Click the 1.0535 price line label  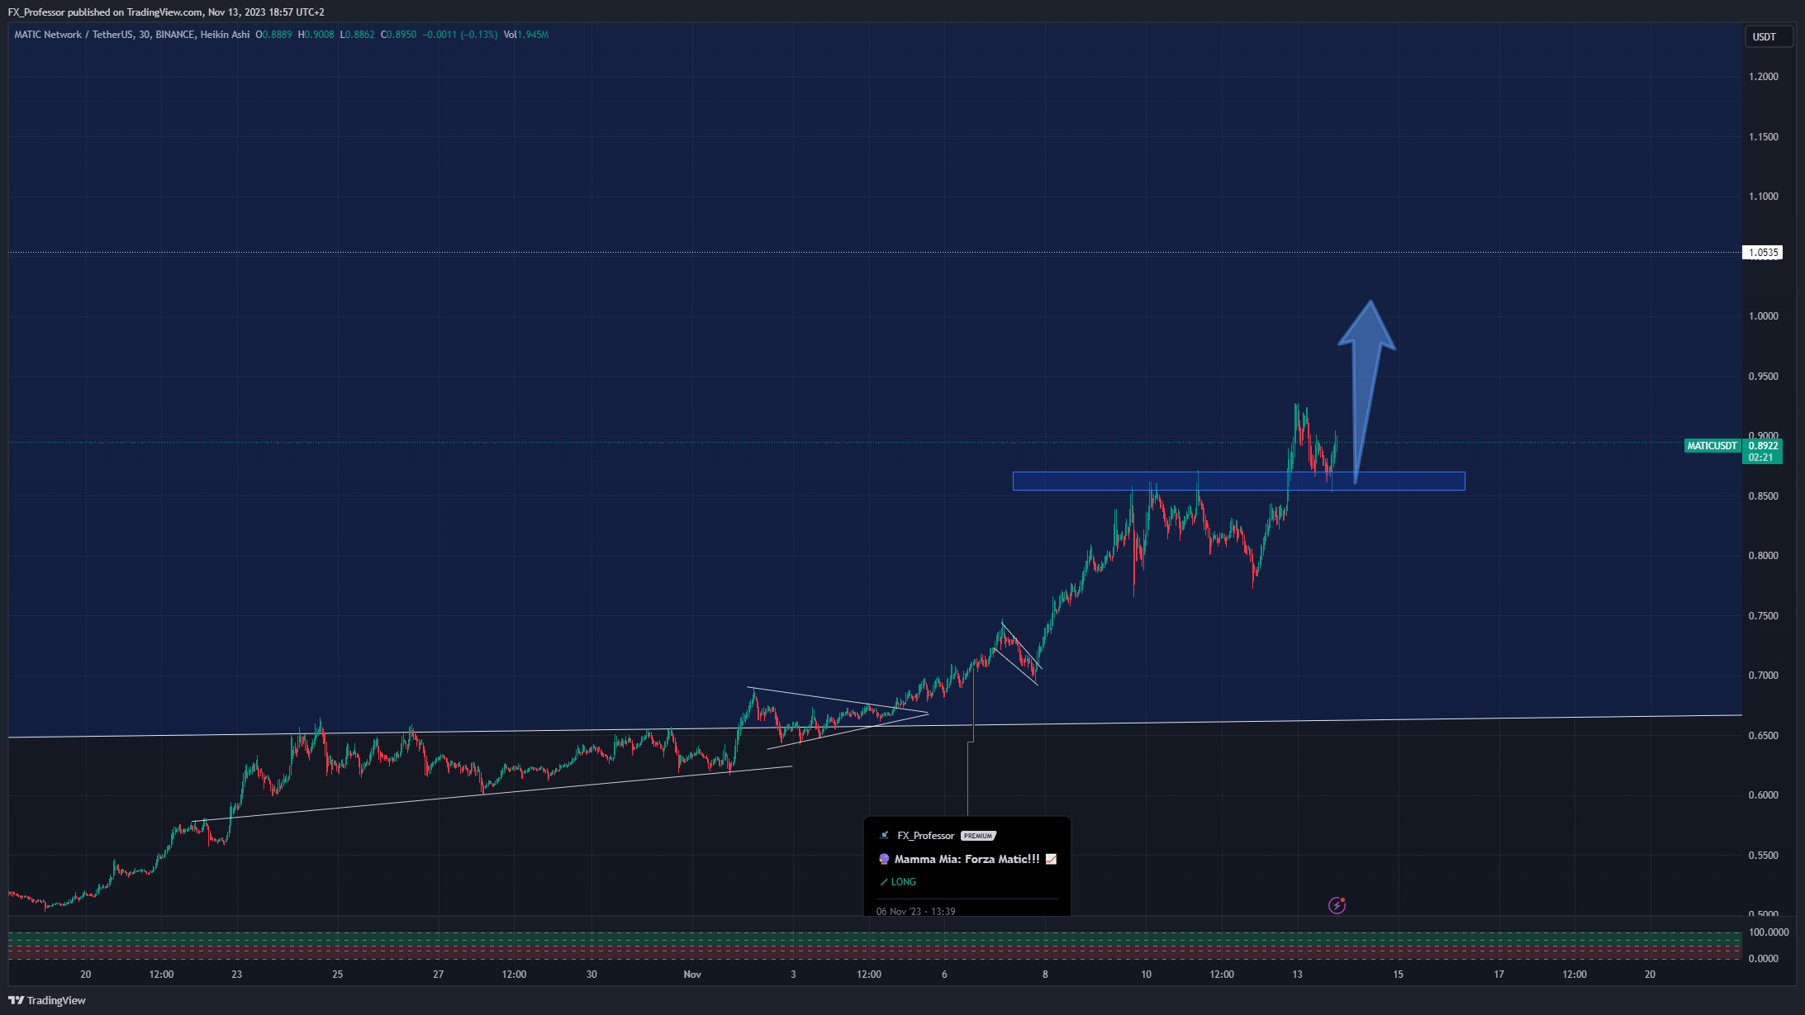click(x=1763, y=253)
